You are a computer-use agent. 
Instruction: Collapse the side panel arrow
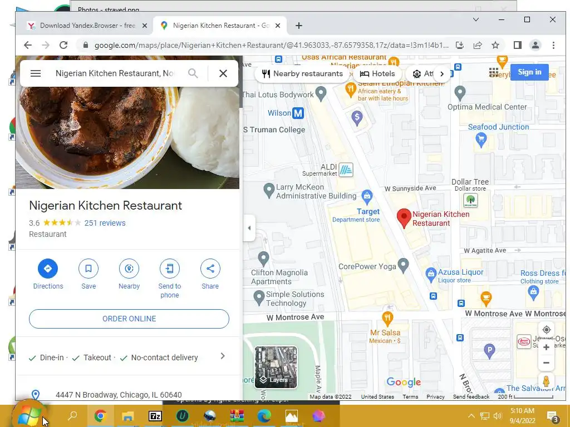[x=249, y=228]
